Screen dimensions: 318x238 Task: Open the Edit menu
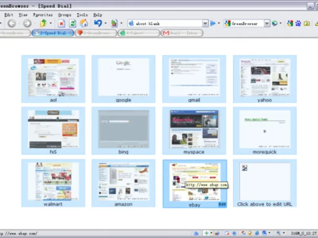point(9,15)
